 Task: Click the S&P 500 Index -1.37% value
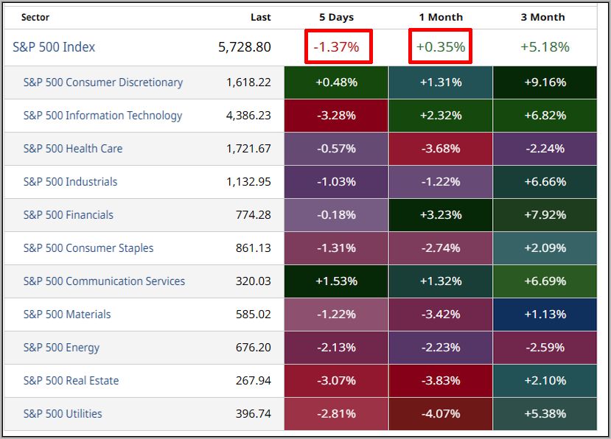pyautogui.click(x=337, y=47)
